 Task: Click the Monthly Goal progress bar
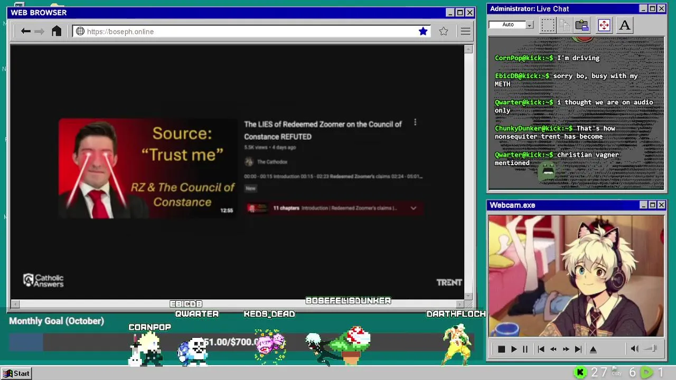tap(241, 343)
